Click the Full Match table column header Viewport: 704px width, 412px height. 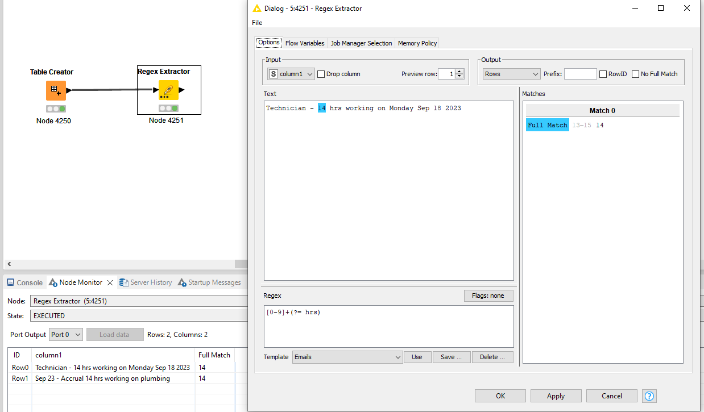tap(214, 355)
